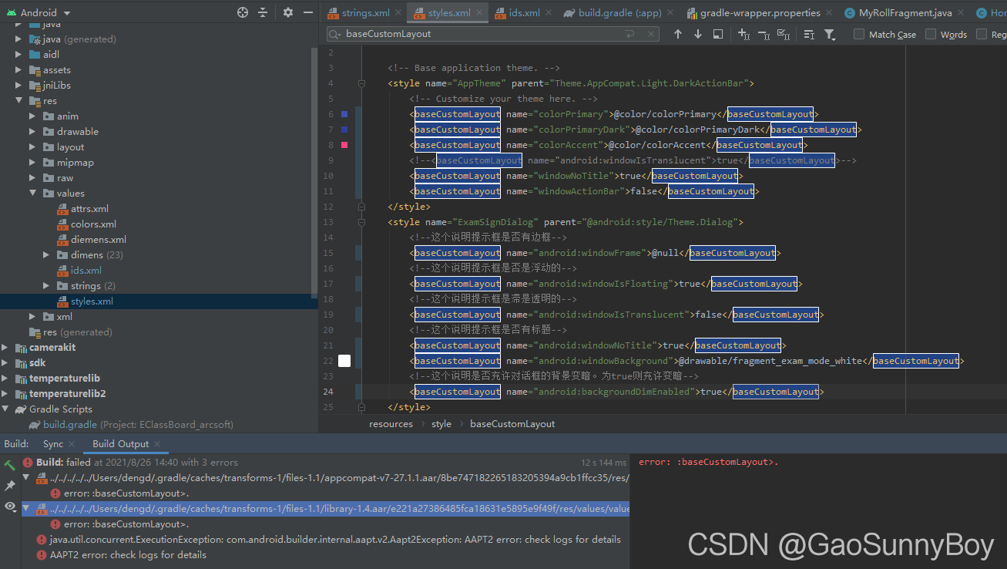Image resolution: width=1007 pixels, height=569 pixels.
Task: Pin the build tab with pin icon
Action: pyautogui.click(x=10, y=486)
